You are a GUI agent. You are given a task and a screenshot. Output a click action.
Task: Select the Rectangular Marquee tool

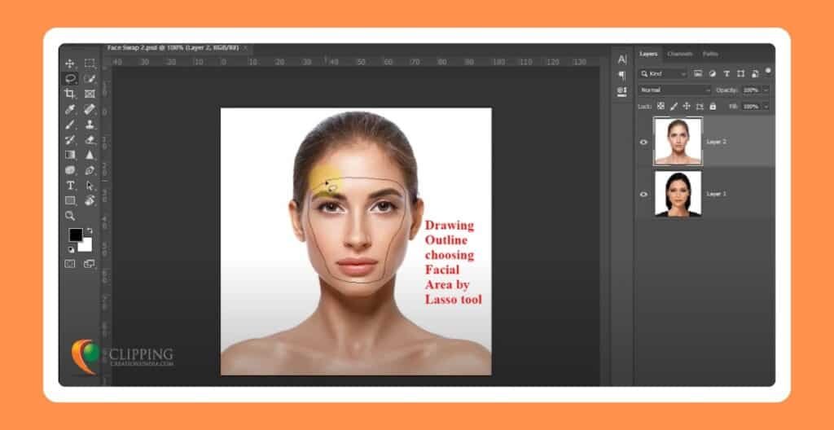90,64
